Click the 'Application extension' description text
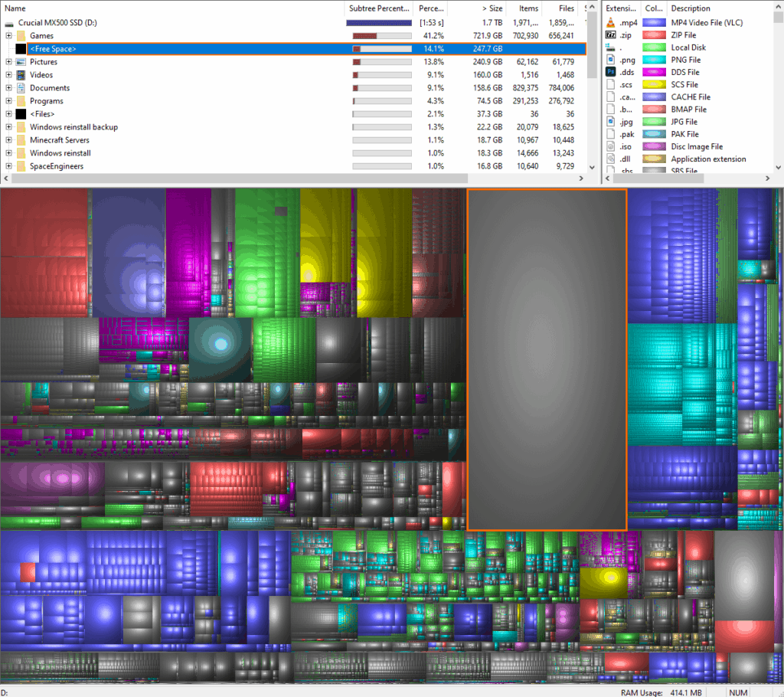This screenshot has width=784, height=697. tap(708, 159)
